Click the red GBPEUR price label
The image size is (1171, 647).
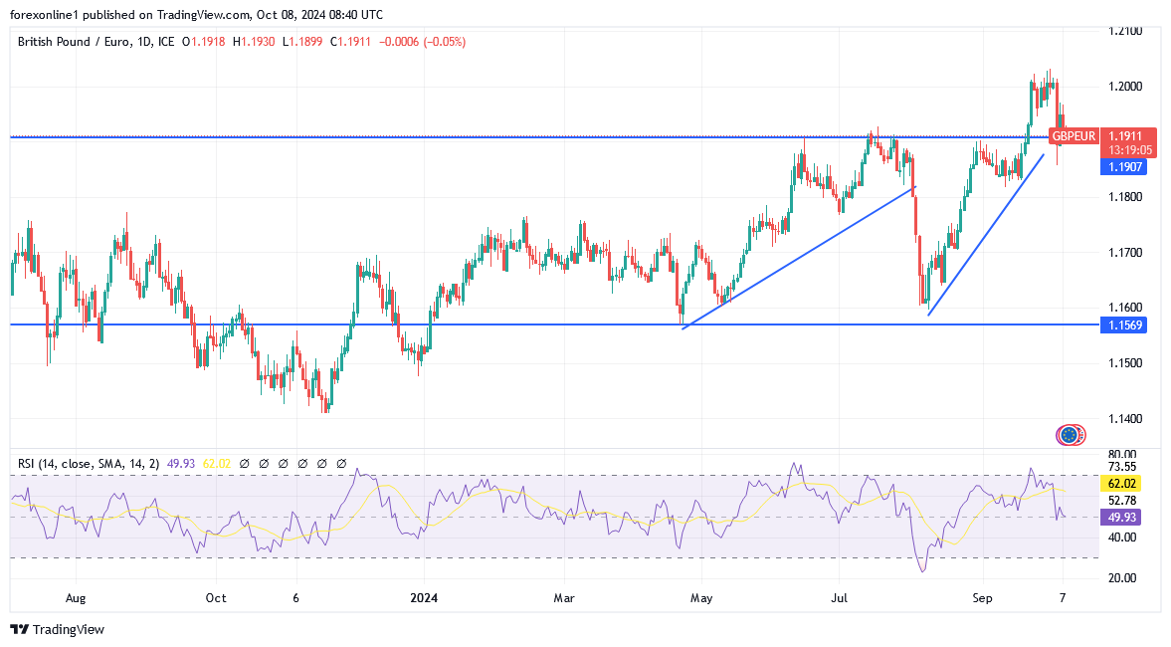1073,136
